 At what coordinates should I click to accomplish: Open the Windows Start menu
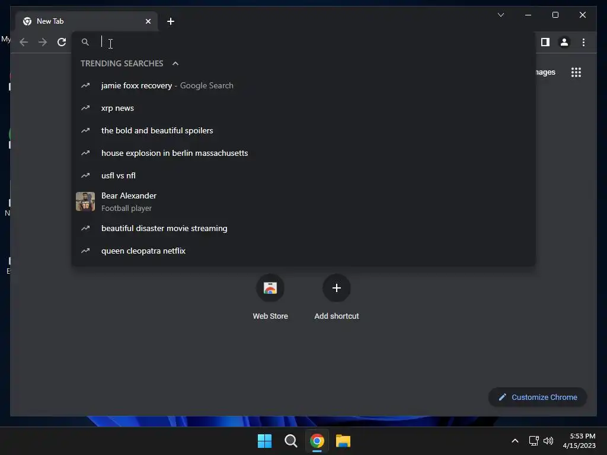click(x=264, y=441)
